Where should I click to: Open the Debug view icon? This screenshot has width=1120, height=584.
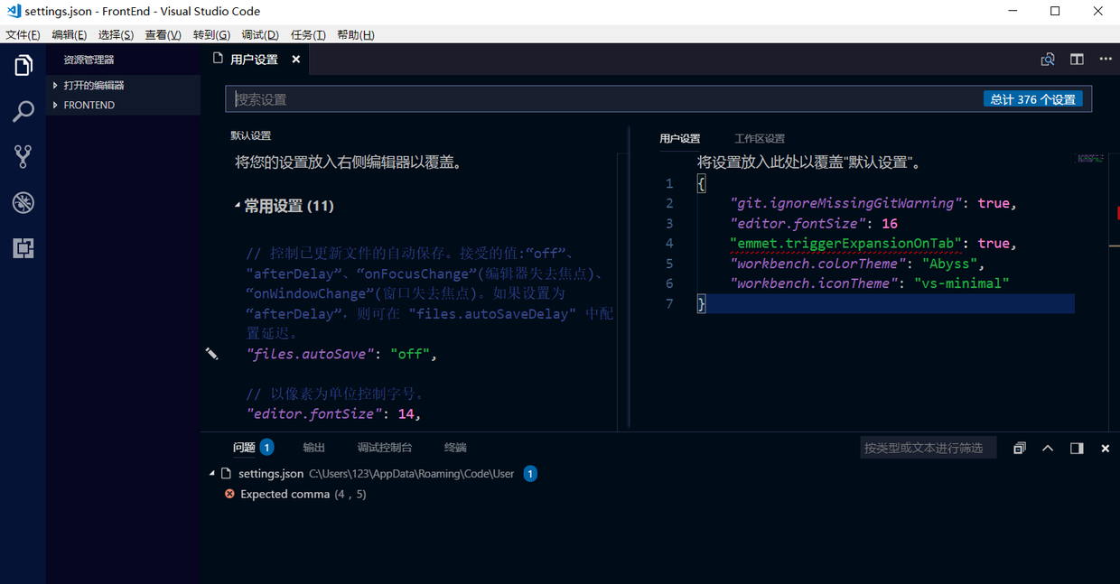[x=23, y=202]
